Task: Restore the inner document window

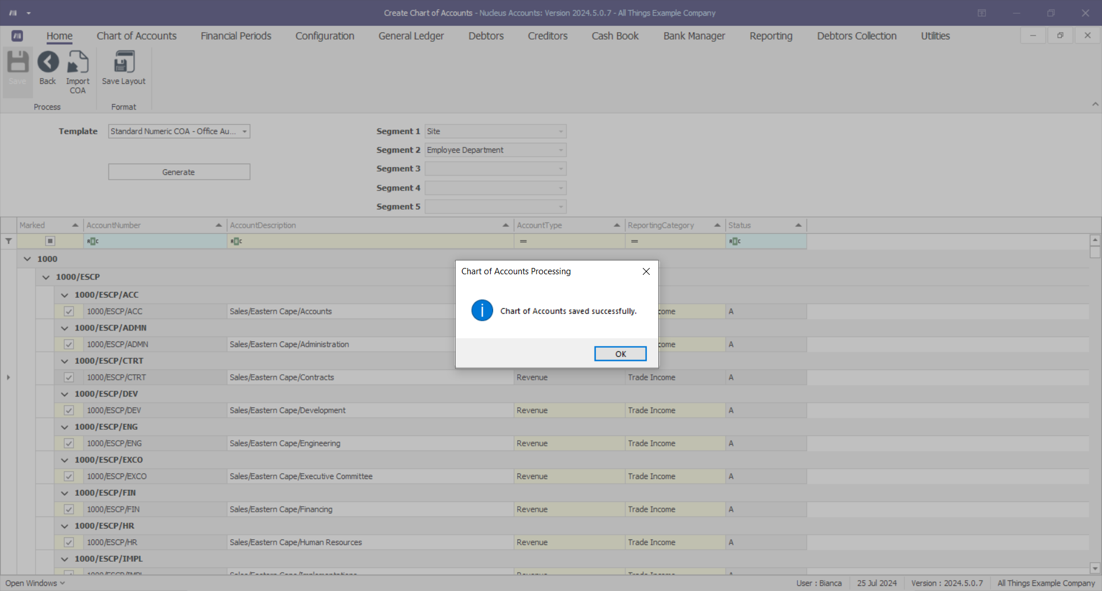Action: tap(1060, 36)
